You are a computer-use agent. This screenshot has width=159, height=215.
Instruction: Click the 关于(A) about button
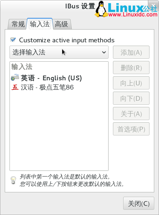pyautogui.click(x=131, y=114)
